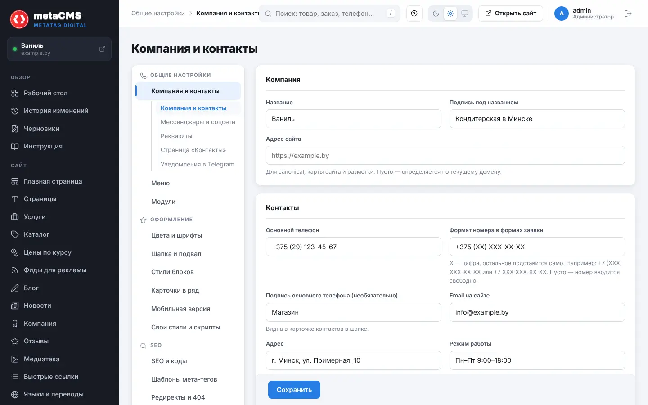Select system theme monitor icon
The image size is (648, 405).
(x=465, y=13)
